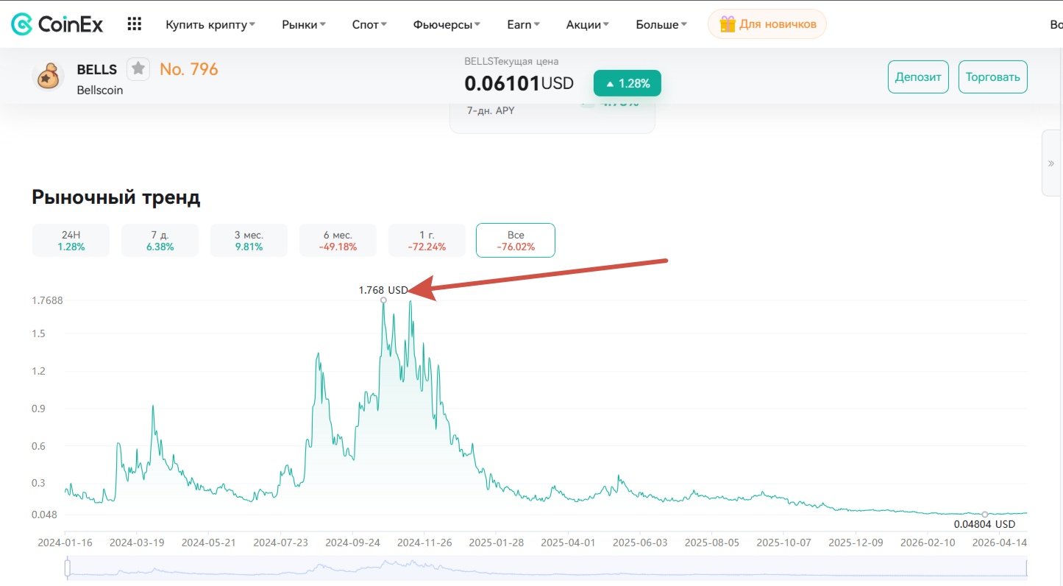Open the CoinEx home logo

57,24
